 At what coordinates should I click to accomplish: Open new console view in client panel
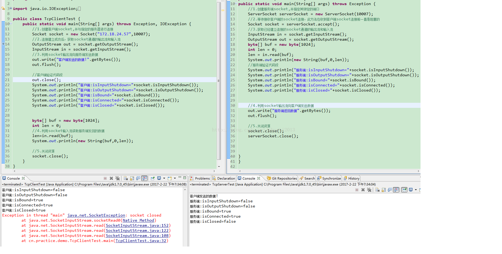click(x=170, y=178)
